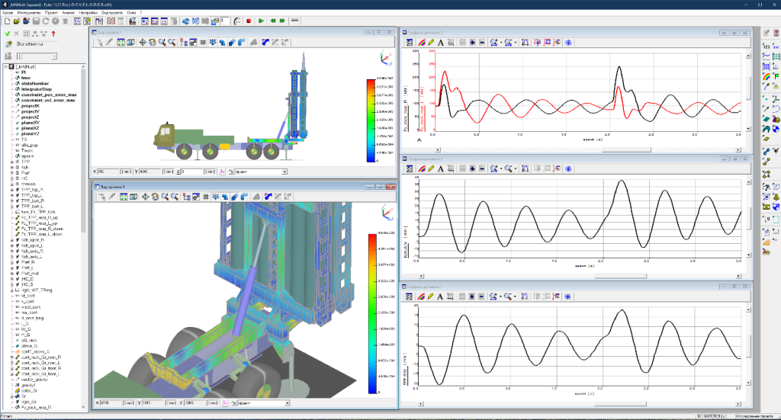
Task: Expand the Kch tree node
Action: click(12, 168)
